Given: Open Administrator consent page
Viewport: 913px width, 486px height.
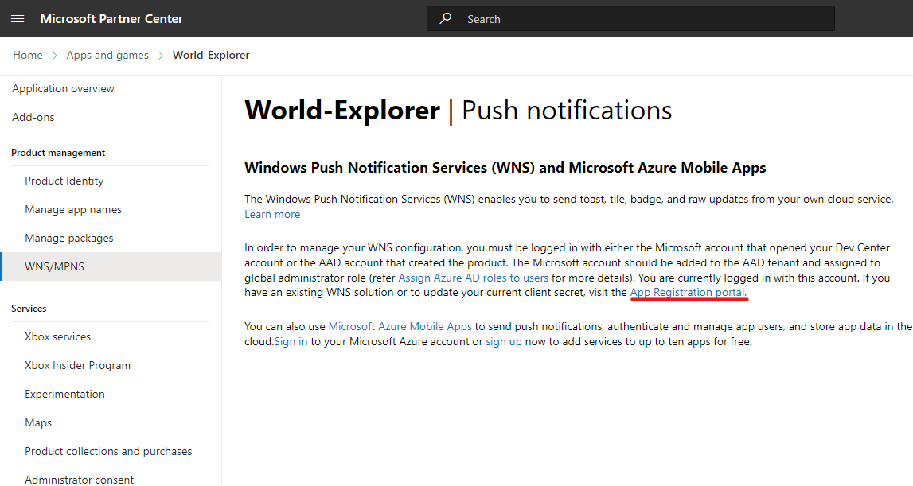Looking at the screenshot, I should [79, 480].
